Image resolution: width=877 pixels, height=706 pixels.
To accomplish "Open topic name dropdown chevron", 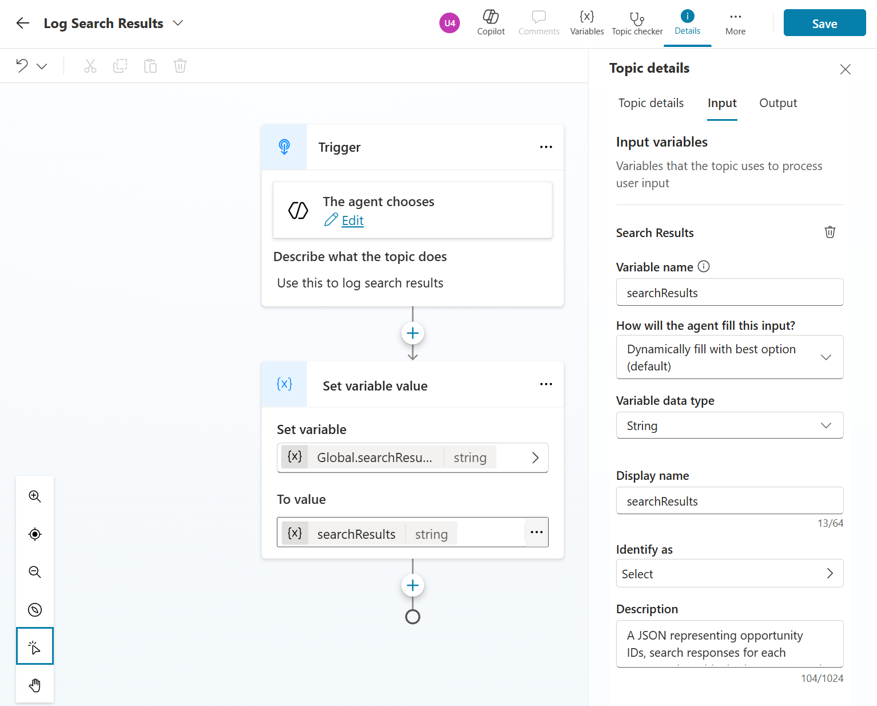I will [x=178, y=23].
